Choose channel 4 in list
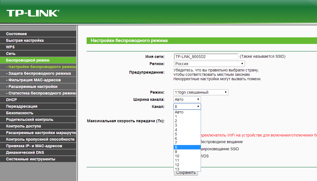This screenshot has height=181, width=317. pyautogui.click(x=187, y=130)
